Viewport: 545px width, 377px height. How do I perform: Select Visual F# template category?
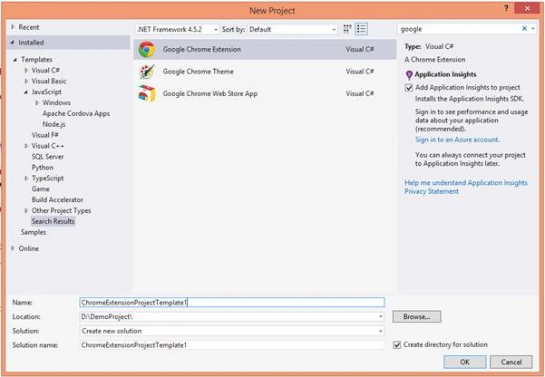44,135
